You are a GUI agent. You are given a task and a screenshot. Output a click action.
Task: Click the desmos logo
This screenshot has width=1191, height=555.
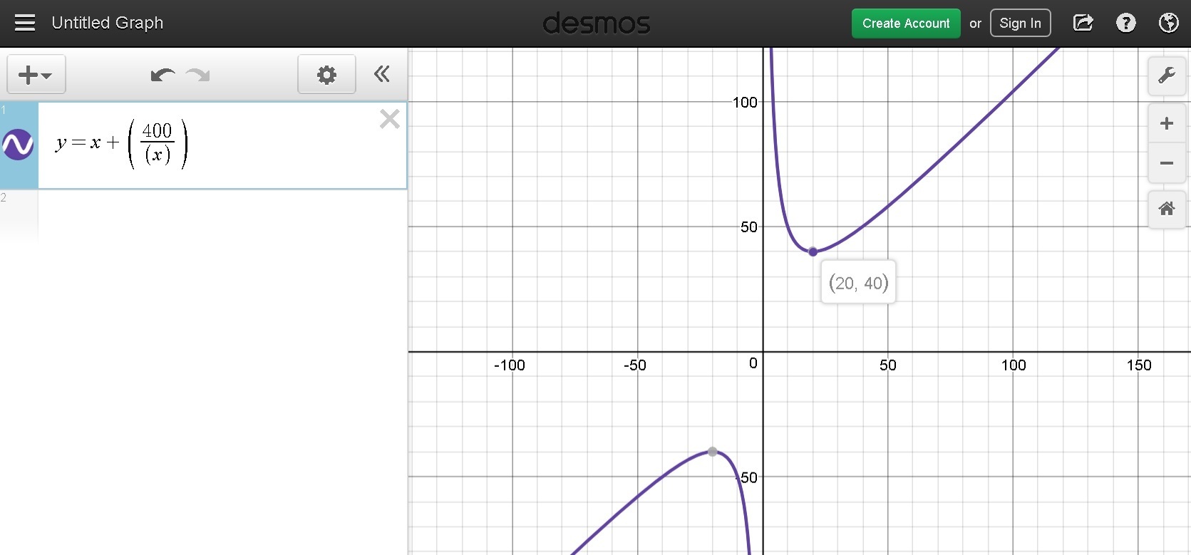point(597,24)
